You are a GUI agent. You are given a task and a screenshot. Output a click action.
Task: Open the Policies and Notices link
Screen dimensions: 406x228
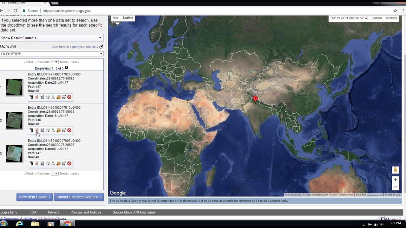[86, 212]
